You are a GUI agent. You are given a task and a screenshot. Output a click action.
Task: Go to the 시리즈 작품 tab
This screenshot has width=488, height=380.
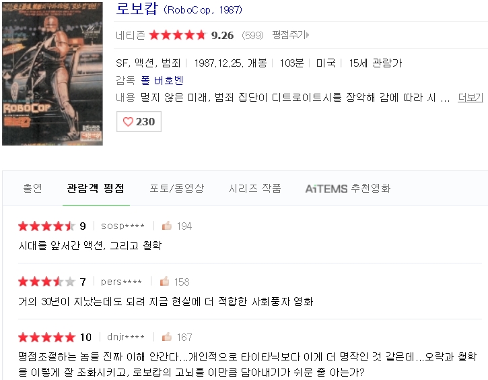255,188
